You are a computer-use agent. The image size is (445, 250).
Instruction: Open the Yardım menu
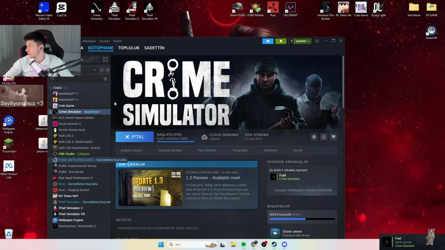point(117,41)
